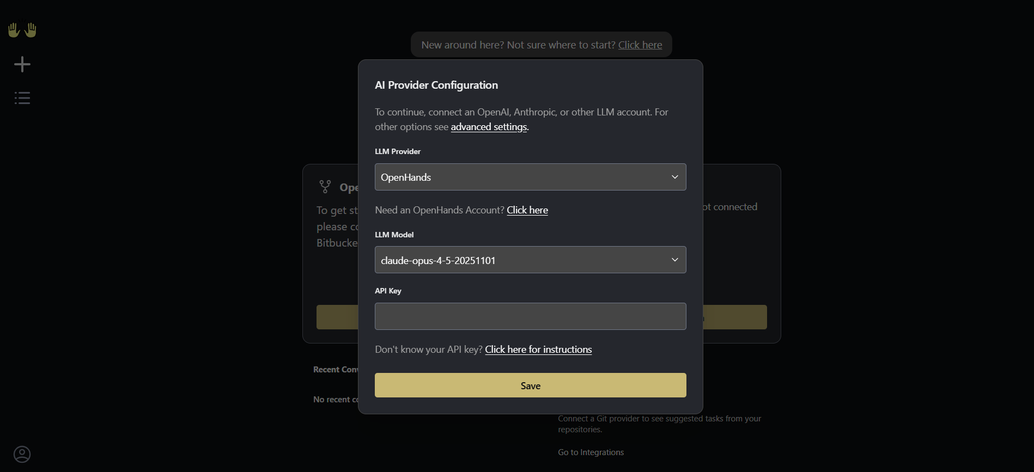Go to Integrations link
The height and width of the screenshot is (472, 1034).
pos(591,452)
